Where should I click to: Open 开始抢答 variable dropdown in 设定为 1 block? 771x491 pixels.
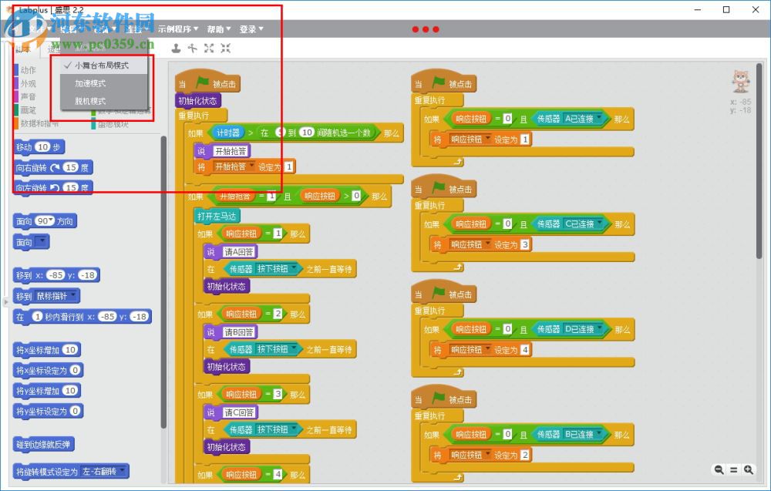click(x=251, y=166)
